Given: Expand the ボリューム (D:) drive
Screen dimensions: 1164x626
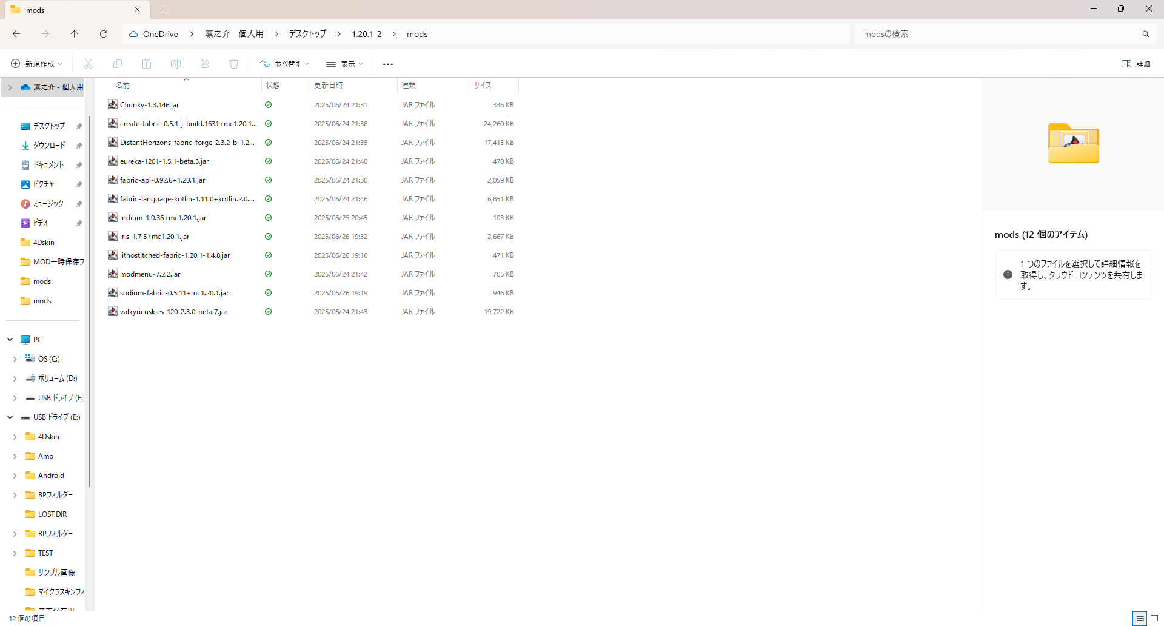Looking at the screenshot, I should point(15,379).
